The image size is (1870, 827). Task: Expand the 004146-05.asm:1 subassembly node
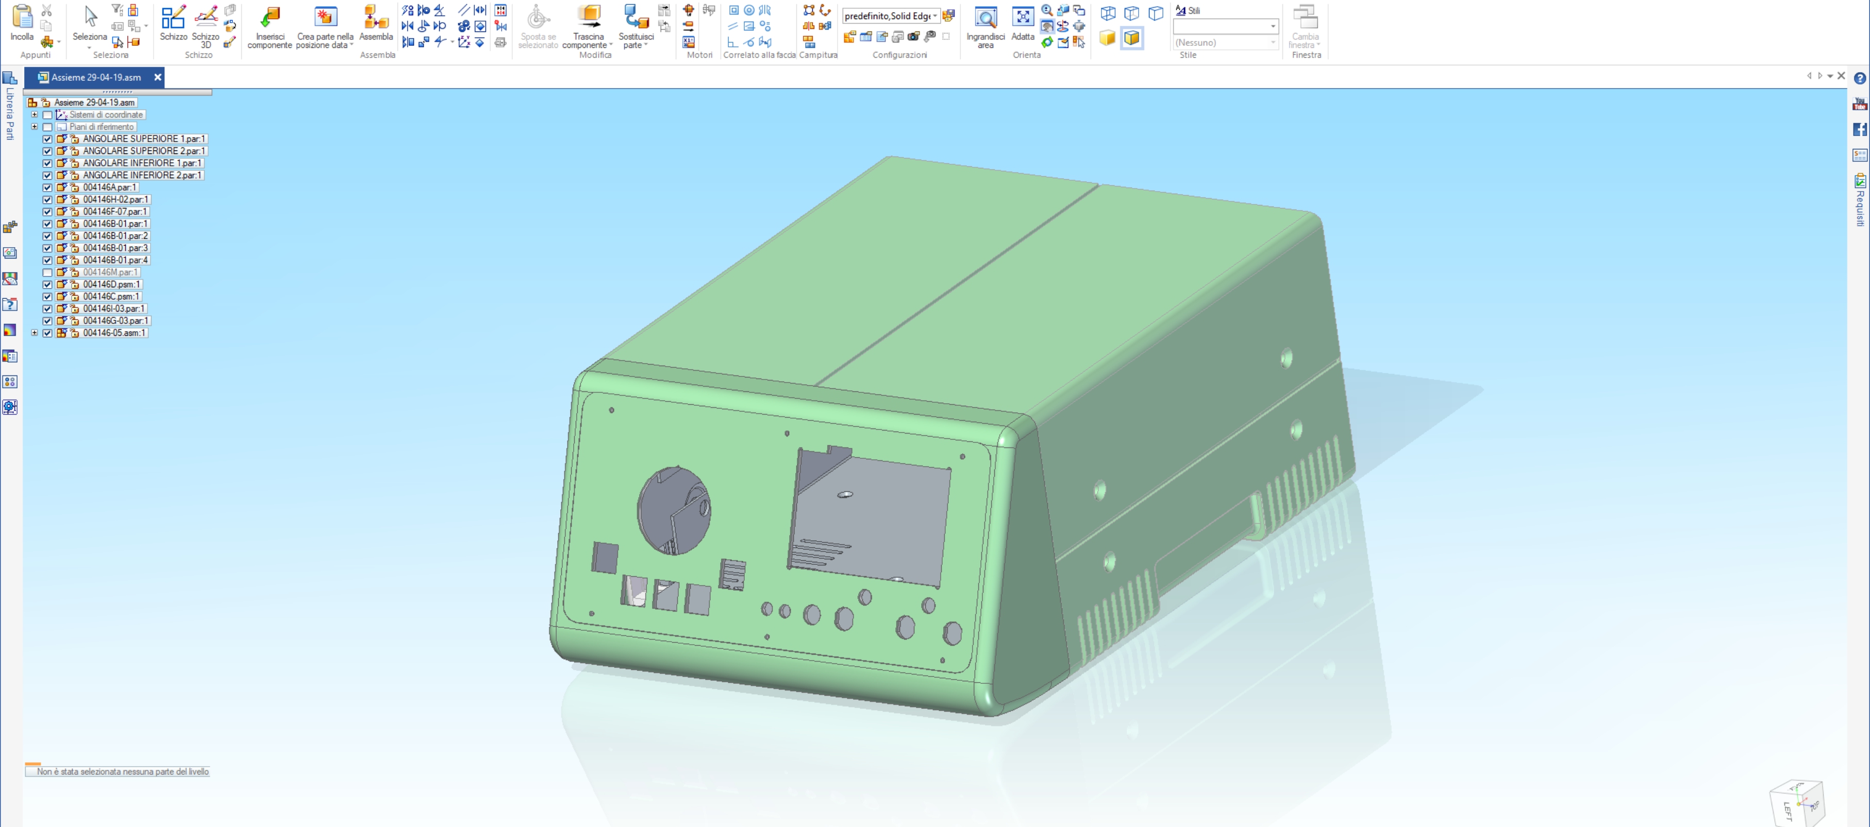pyautogui.click(x=34, y=333)
